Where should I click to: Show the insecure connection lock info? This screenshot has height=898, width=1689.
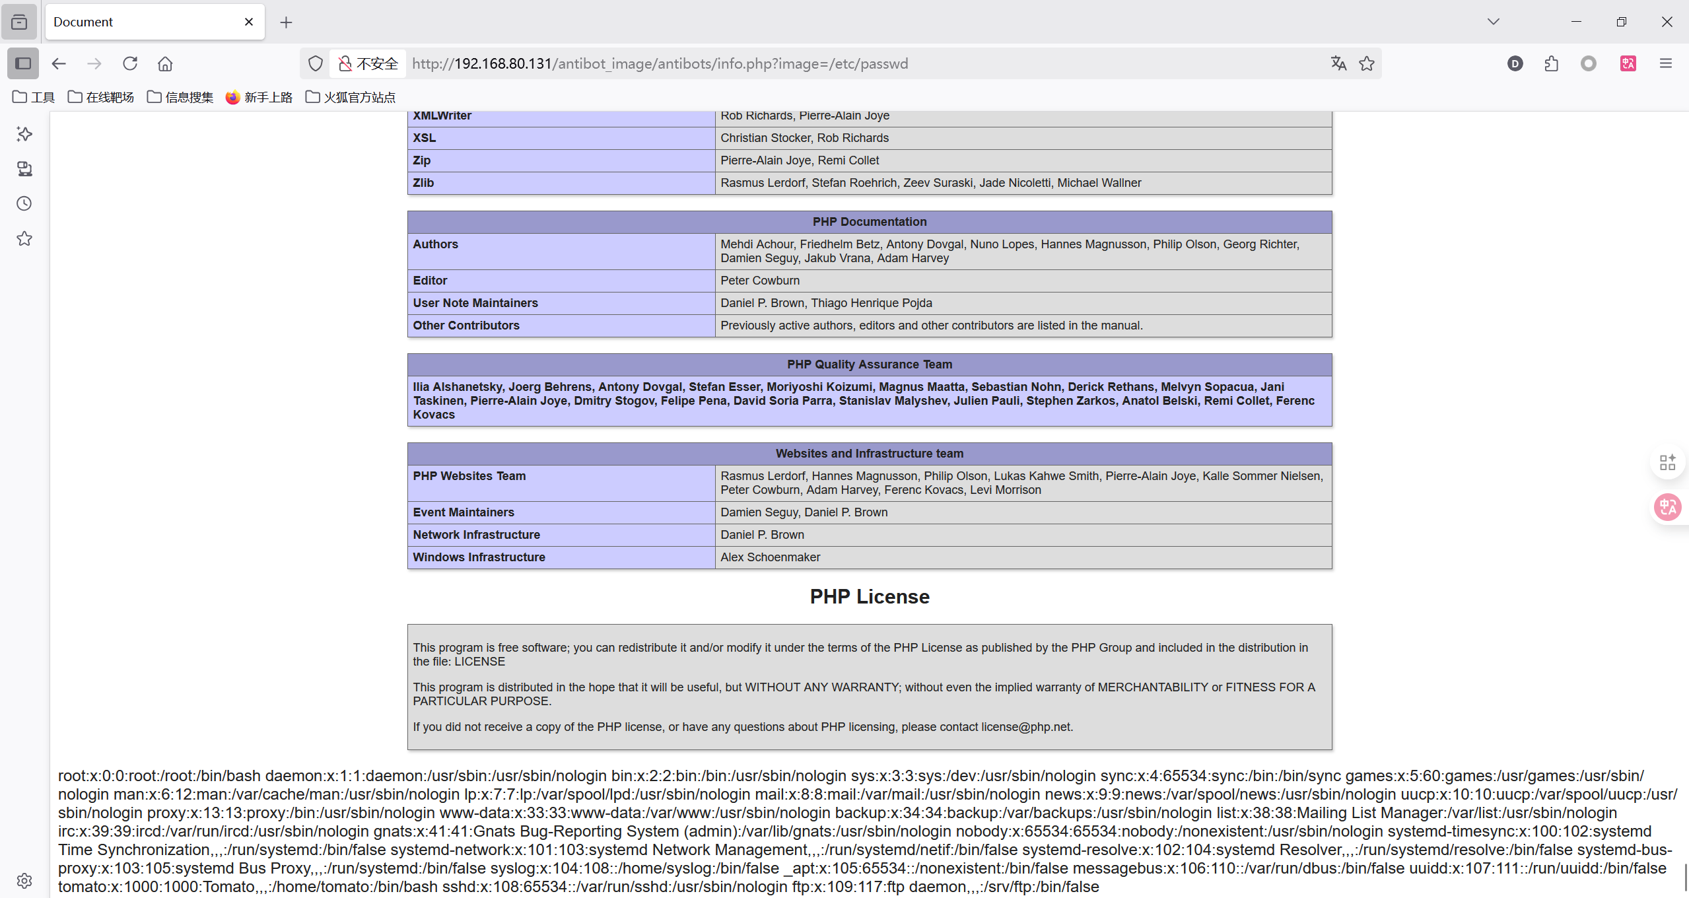click(368, 63)
